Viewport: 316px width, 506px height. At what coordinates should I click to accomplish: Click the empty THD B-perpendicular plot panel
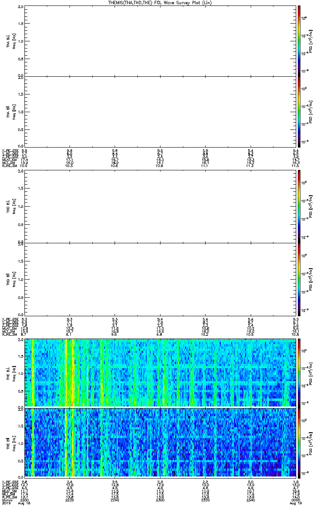click(160, 206)
